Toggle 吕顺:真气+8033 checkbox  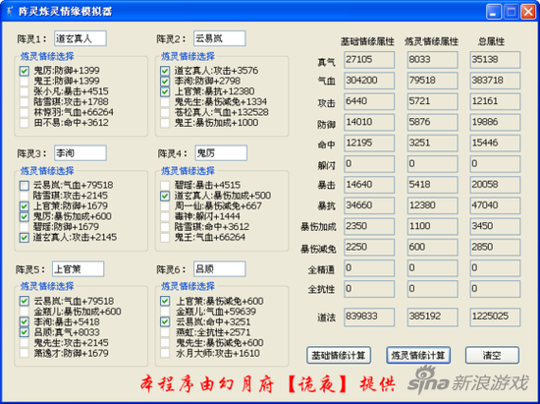click(25, 332)
